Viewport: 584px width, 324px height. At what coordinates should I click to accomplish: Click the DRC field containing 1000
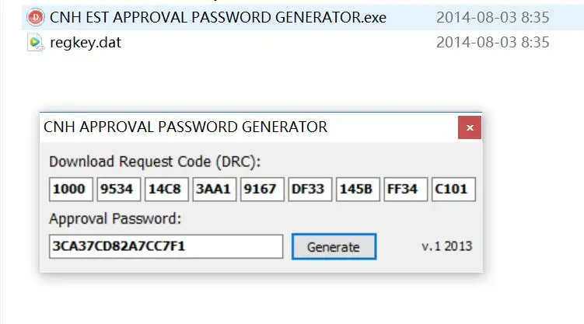tap(71, 190)
